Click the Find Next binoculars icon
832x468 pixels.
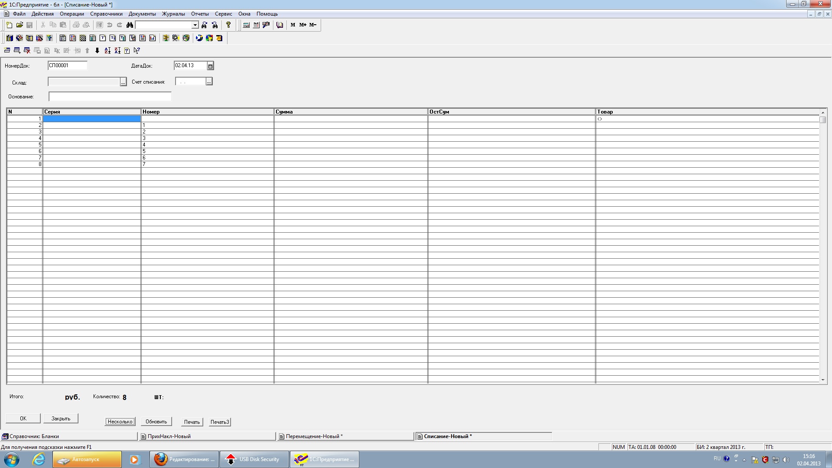[x=205, y=25]
